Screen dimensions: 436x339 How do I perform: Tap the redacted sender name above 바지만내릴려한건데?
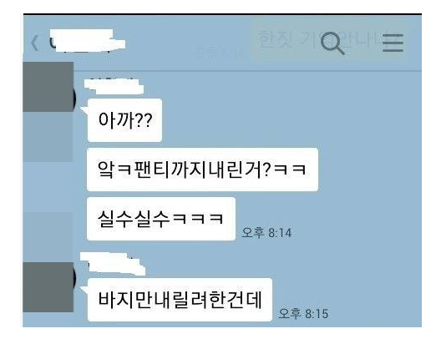coord(113,263)
